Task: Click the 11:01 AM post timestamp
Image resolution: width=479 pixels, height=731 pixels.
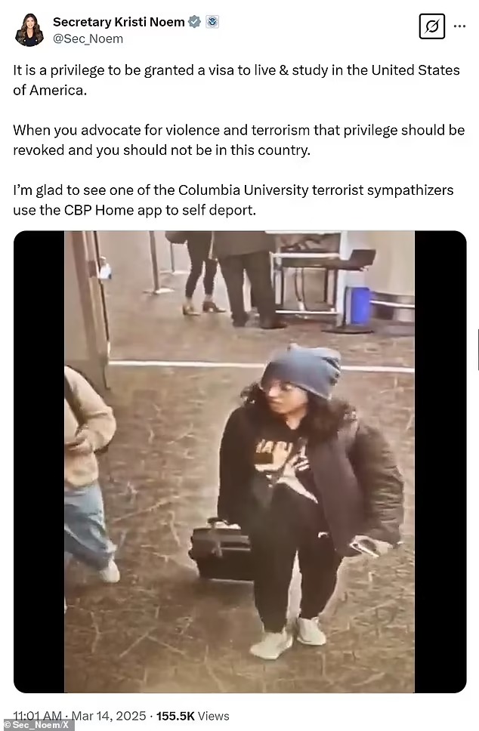Action: point(37,716)
